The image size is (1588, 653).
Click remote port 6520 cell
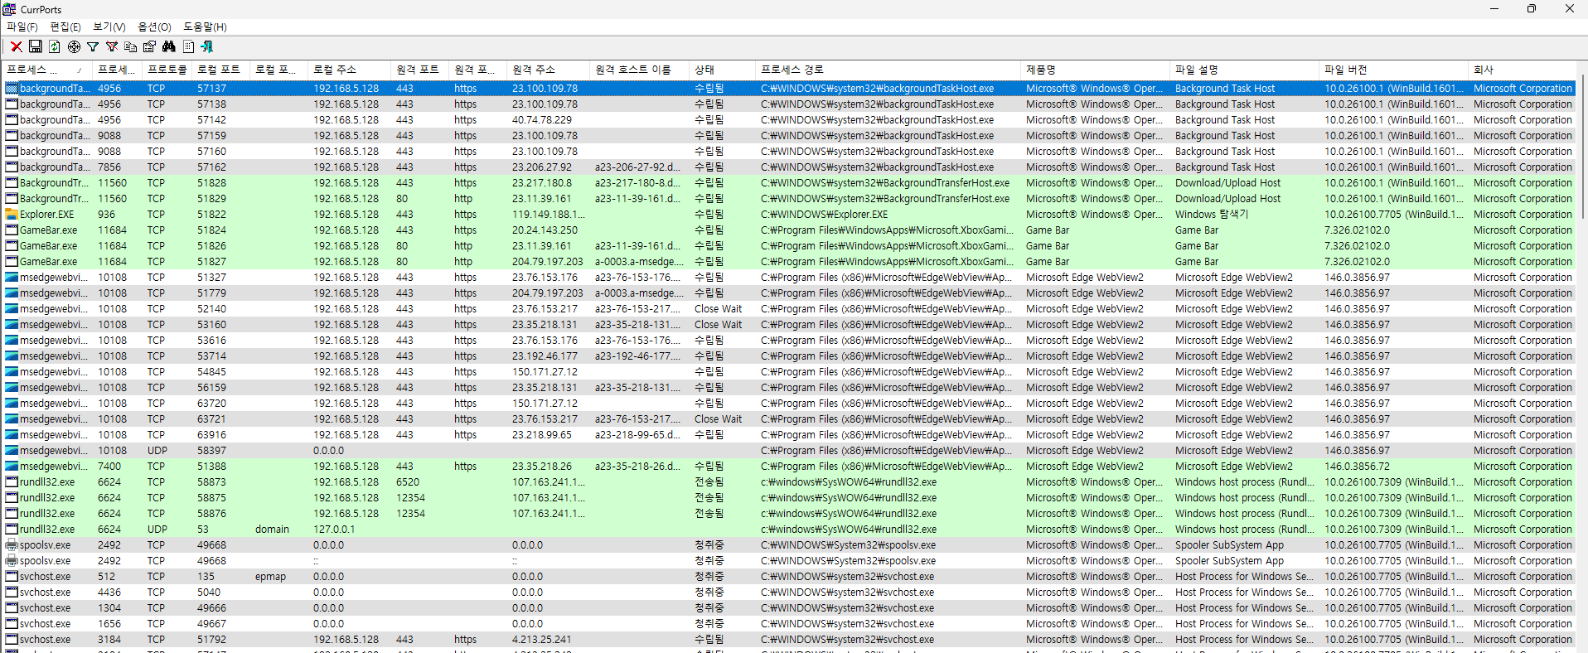coord(408,481)
